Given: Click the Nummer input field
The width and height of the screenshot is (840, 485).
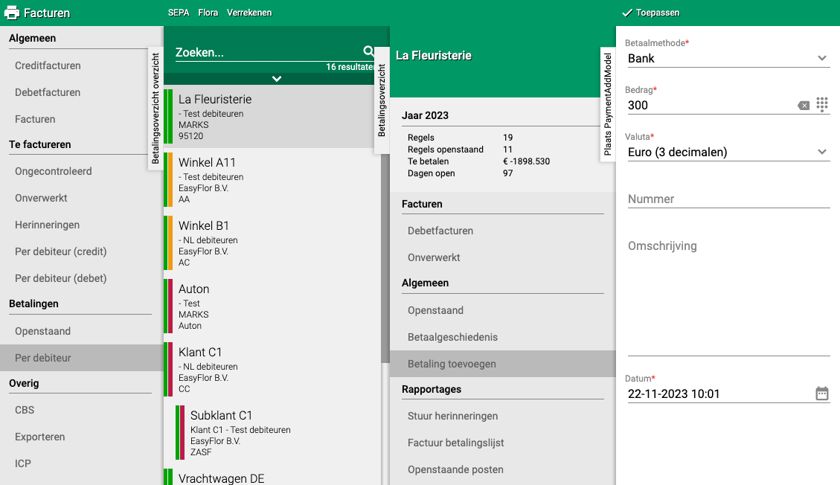Looking at the screenshot, I should point(728,199).
